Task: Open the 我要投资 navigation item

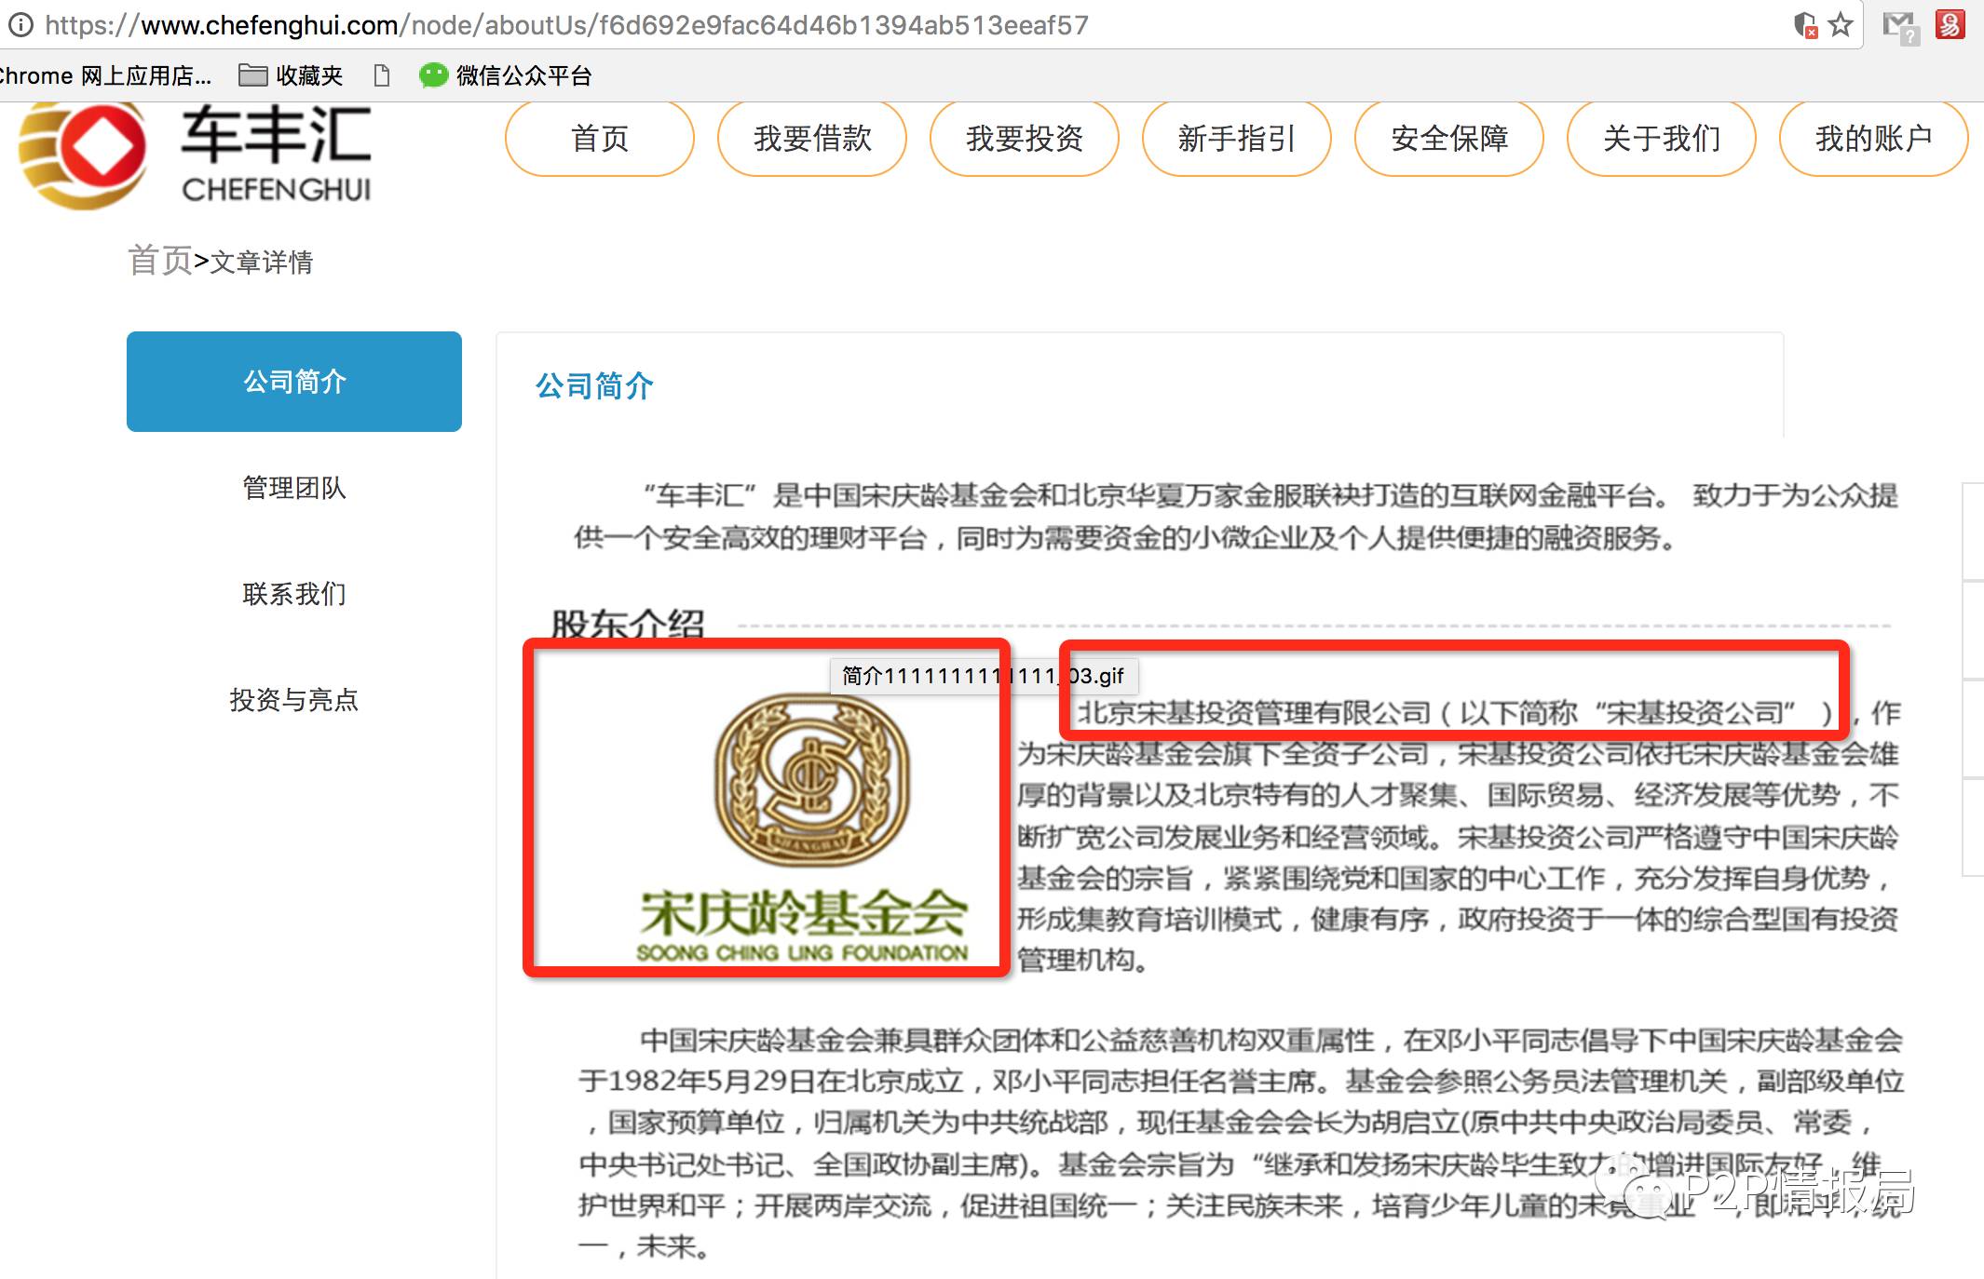Action: click(x=1025, y=139)
